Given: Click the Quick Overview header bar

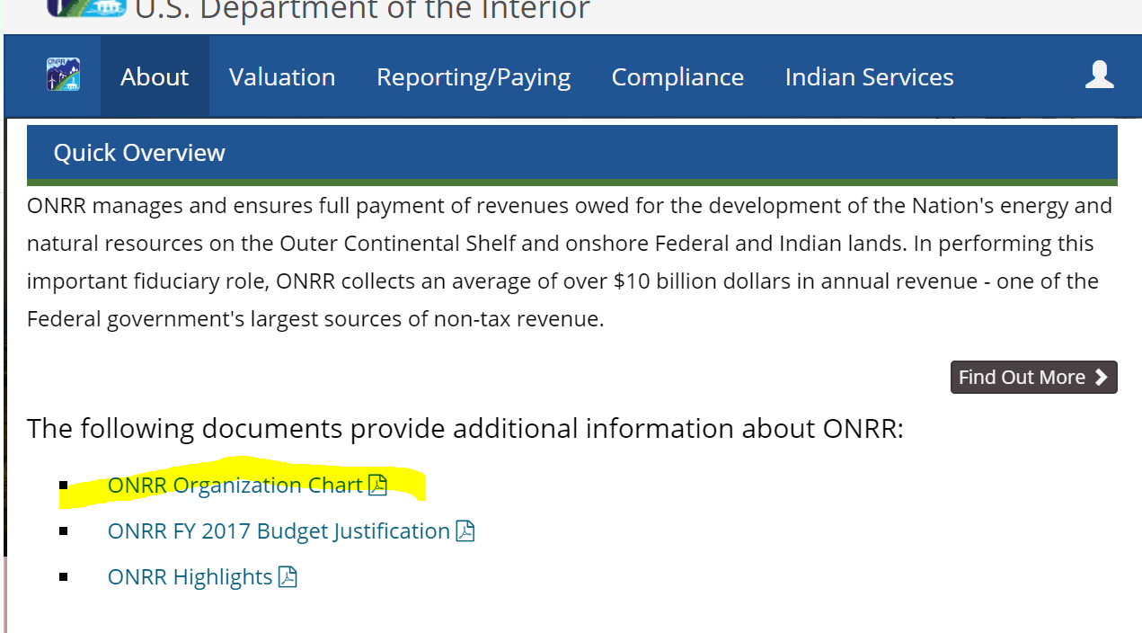Looking at the screenshot, I should pos(138,152).
